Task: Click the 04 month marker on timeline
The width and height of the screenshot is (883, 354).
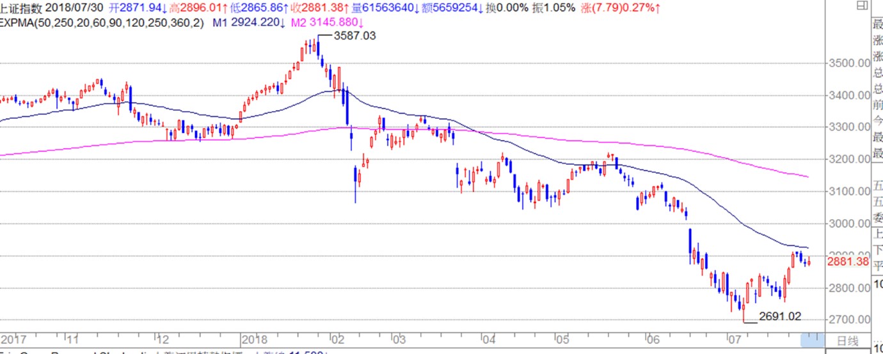Action: [489, 339]
